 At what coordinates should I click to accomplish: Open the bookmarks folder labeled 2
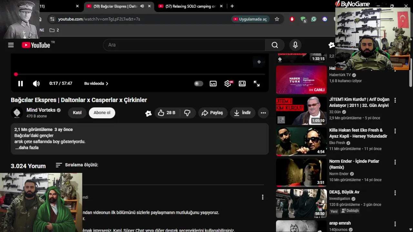pyautogui.click(x=54, y=30)
